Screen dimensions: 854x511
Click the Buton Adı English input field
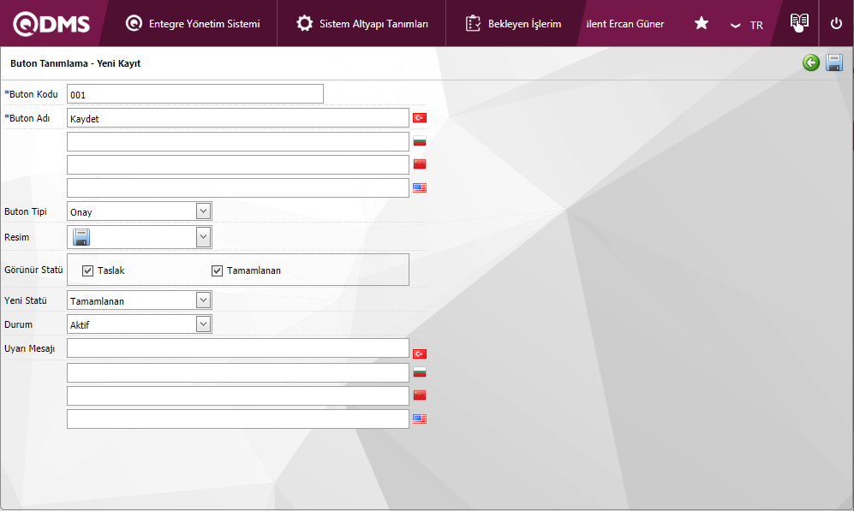click(x=238, y=187)
